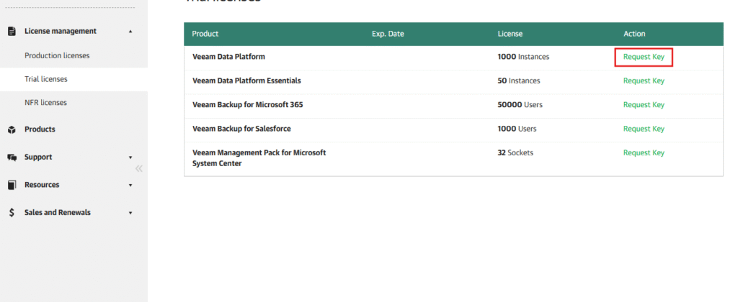Click Veeam Backup for Microsoft 365 name
The height and width of the screenshot is (302, 738).
(248, 105)
